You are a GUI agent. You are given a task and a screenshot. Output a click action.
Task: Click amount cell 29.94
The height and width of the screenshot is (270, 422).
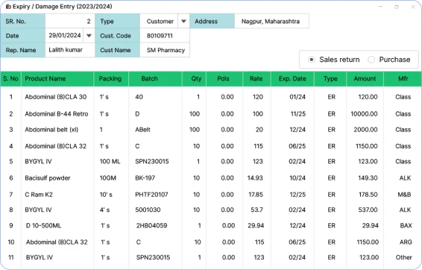click(x=371, y=225)
